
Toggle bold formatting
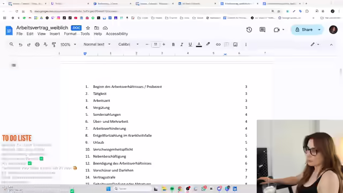[x=173, y=44]
